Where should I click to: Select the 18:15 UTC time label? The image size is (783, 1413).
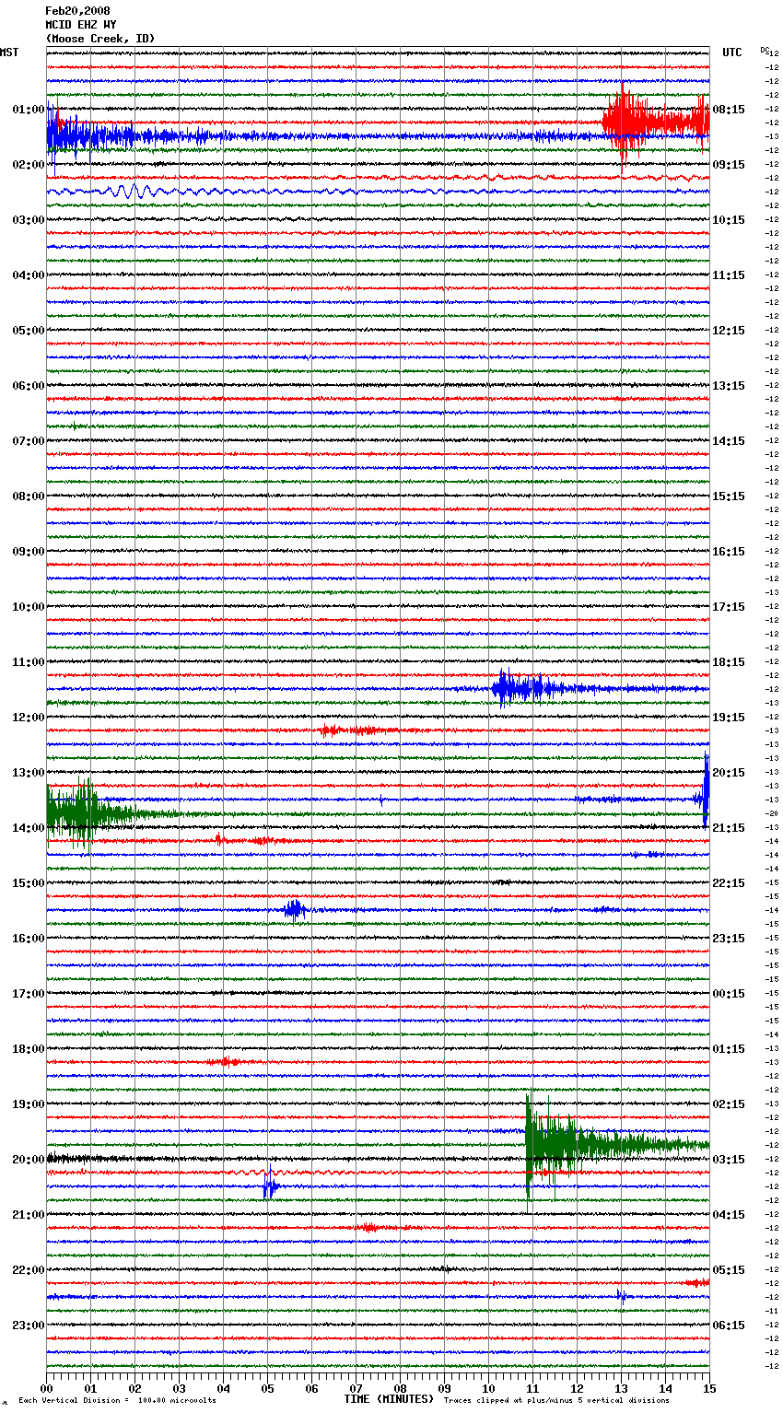tap(729, 662)
